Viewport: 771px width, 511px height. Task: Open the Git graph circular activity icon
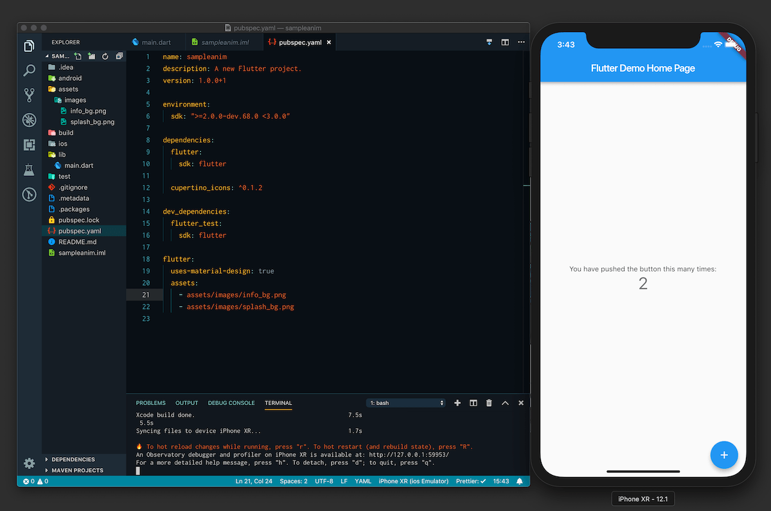[29, 194]
